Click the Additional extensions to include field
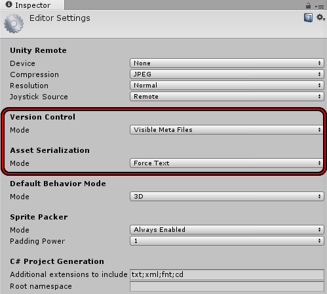This screenshot has width=327, height=294. pyautogui.click(x=227, y=274)
